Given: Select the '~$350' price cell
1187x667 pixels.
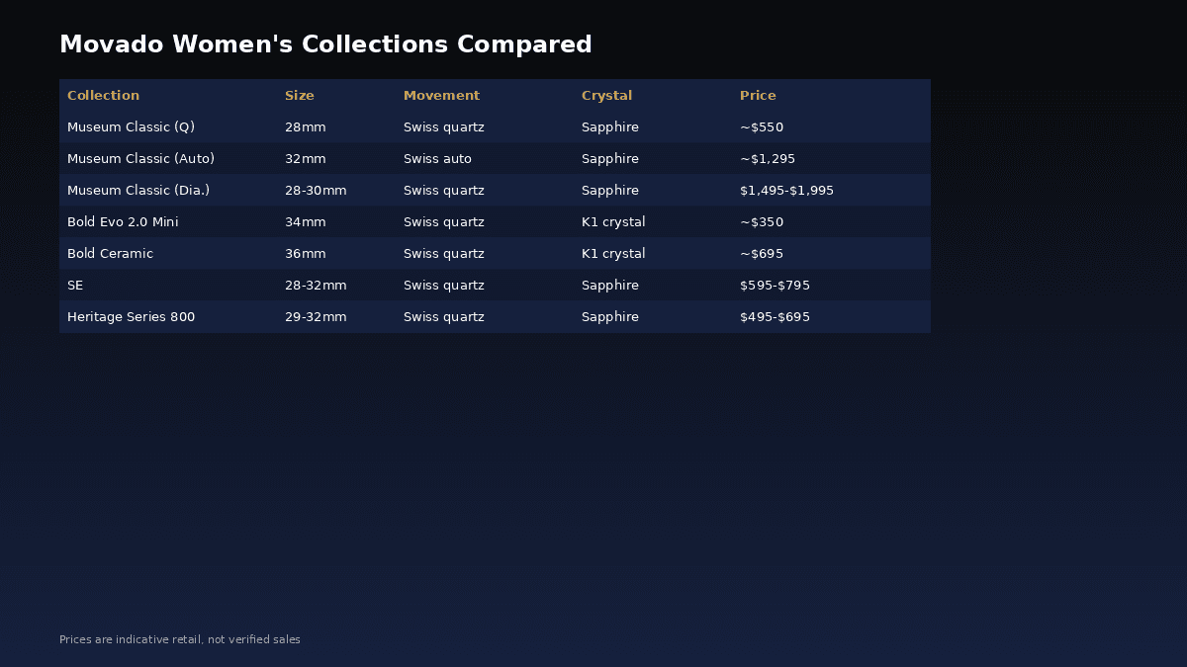Looking at the screenshot, I should tap(762, 222).
